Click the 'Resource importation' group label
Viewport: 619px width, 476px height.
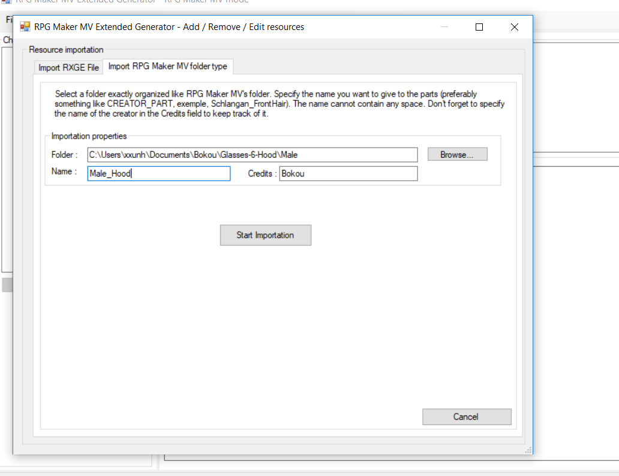pyautogui.click(x=66, y=50)
